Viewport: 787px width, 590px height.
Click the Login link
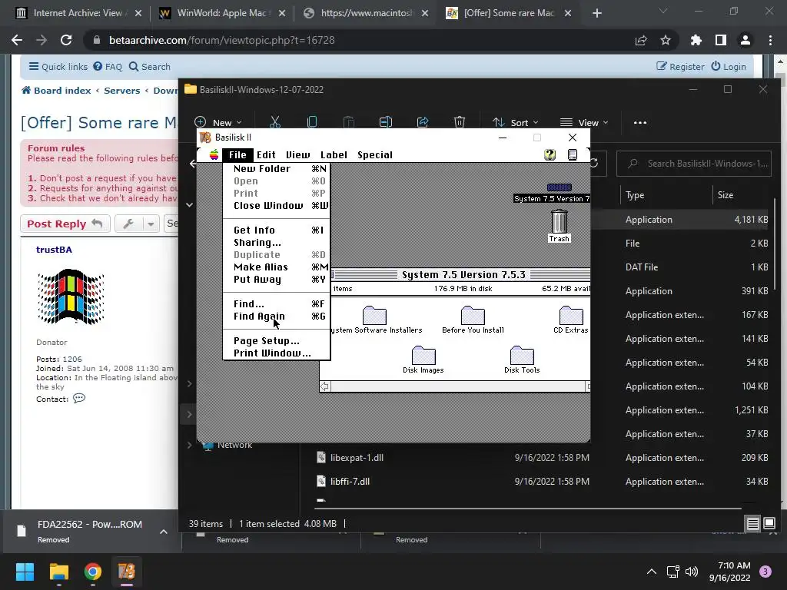click(x=729, y=67)
